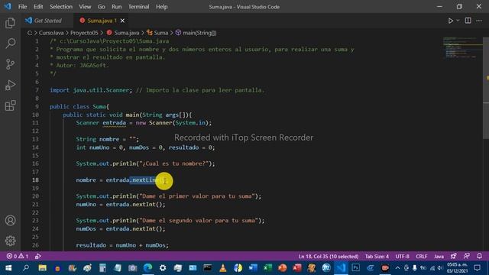Click the main(String[]) breadcrumb

196,33
